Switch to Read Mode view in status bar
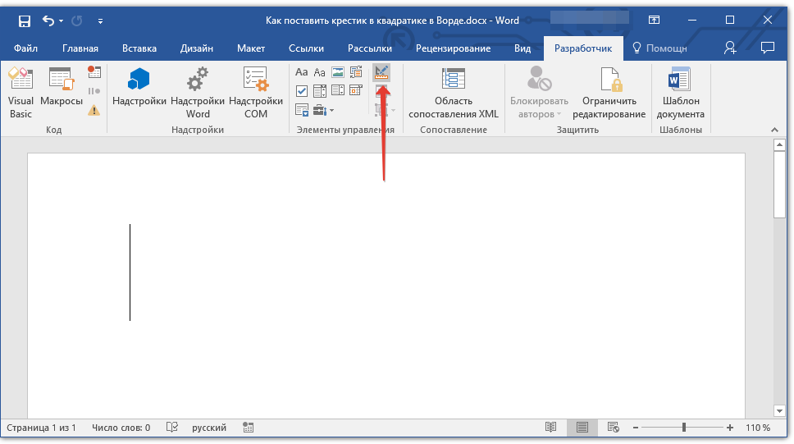This screenshot has height=444, width=794. coord(550,428)
